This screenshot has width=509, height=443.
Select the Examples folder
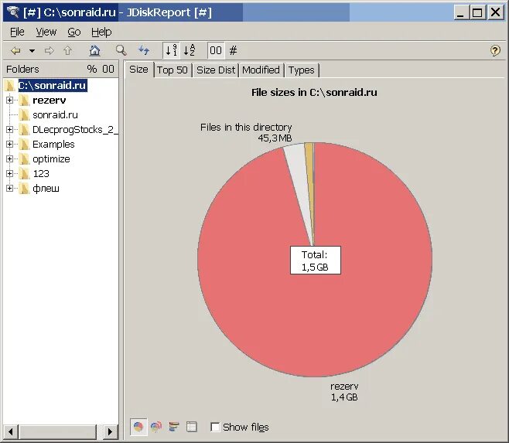coord(53,144)
